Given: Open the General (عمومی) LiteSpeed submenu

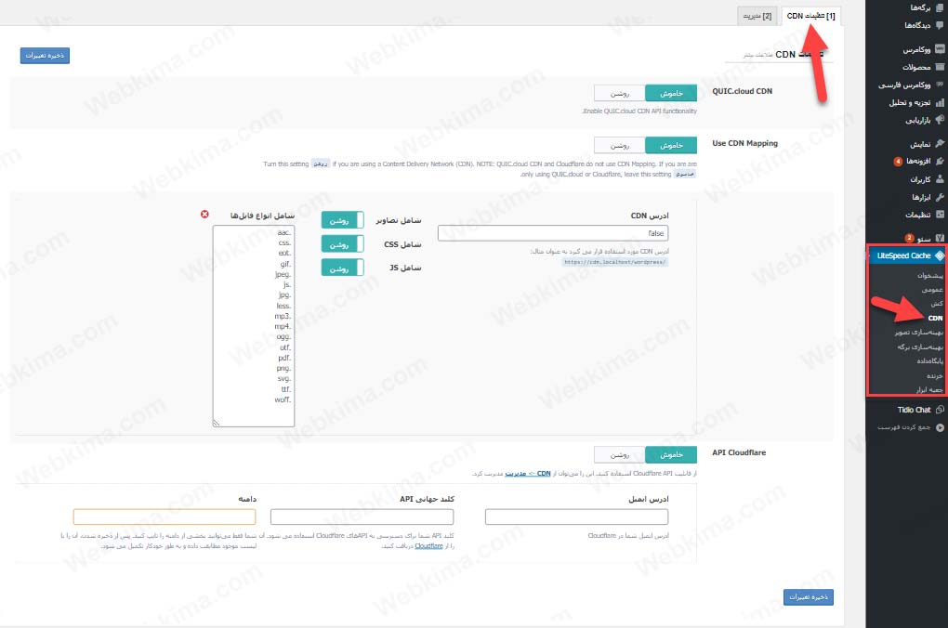Looking at the screenshot, I should (x=932, y=290).
